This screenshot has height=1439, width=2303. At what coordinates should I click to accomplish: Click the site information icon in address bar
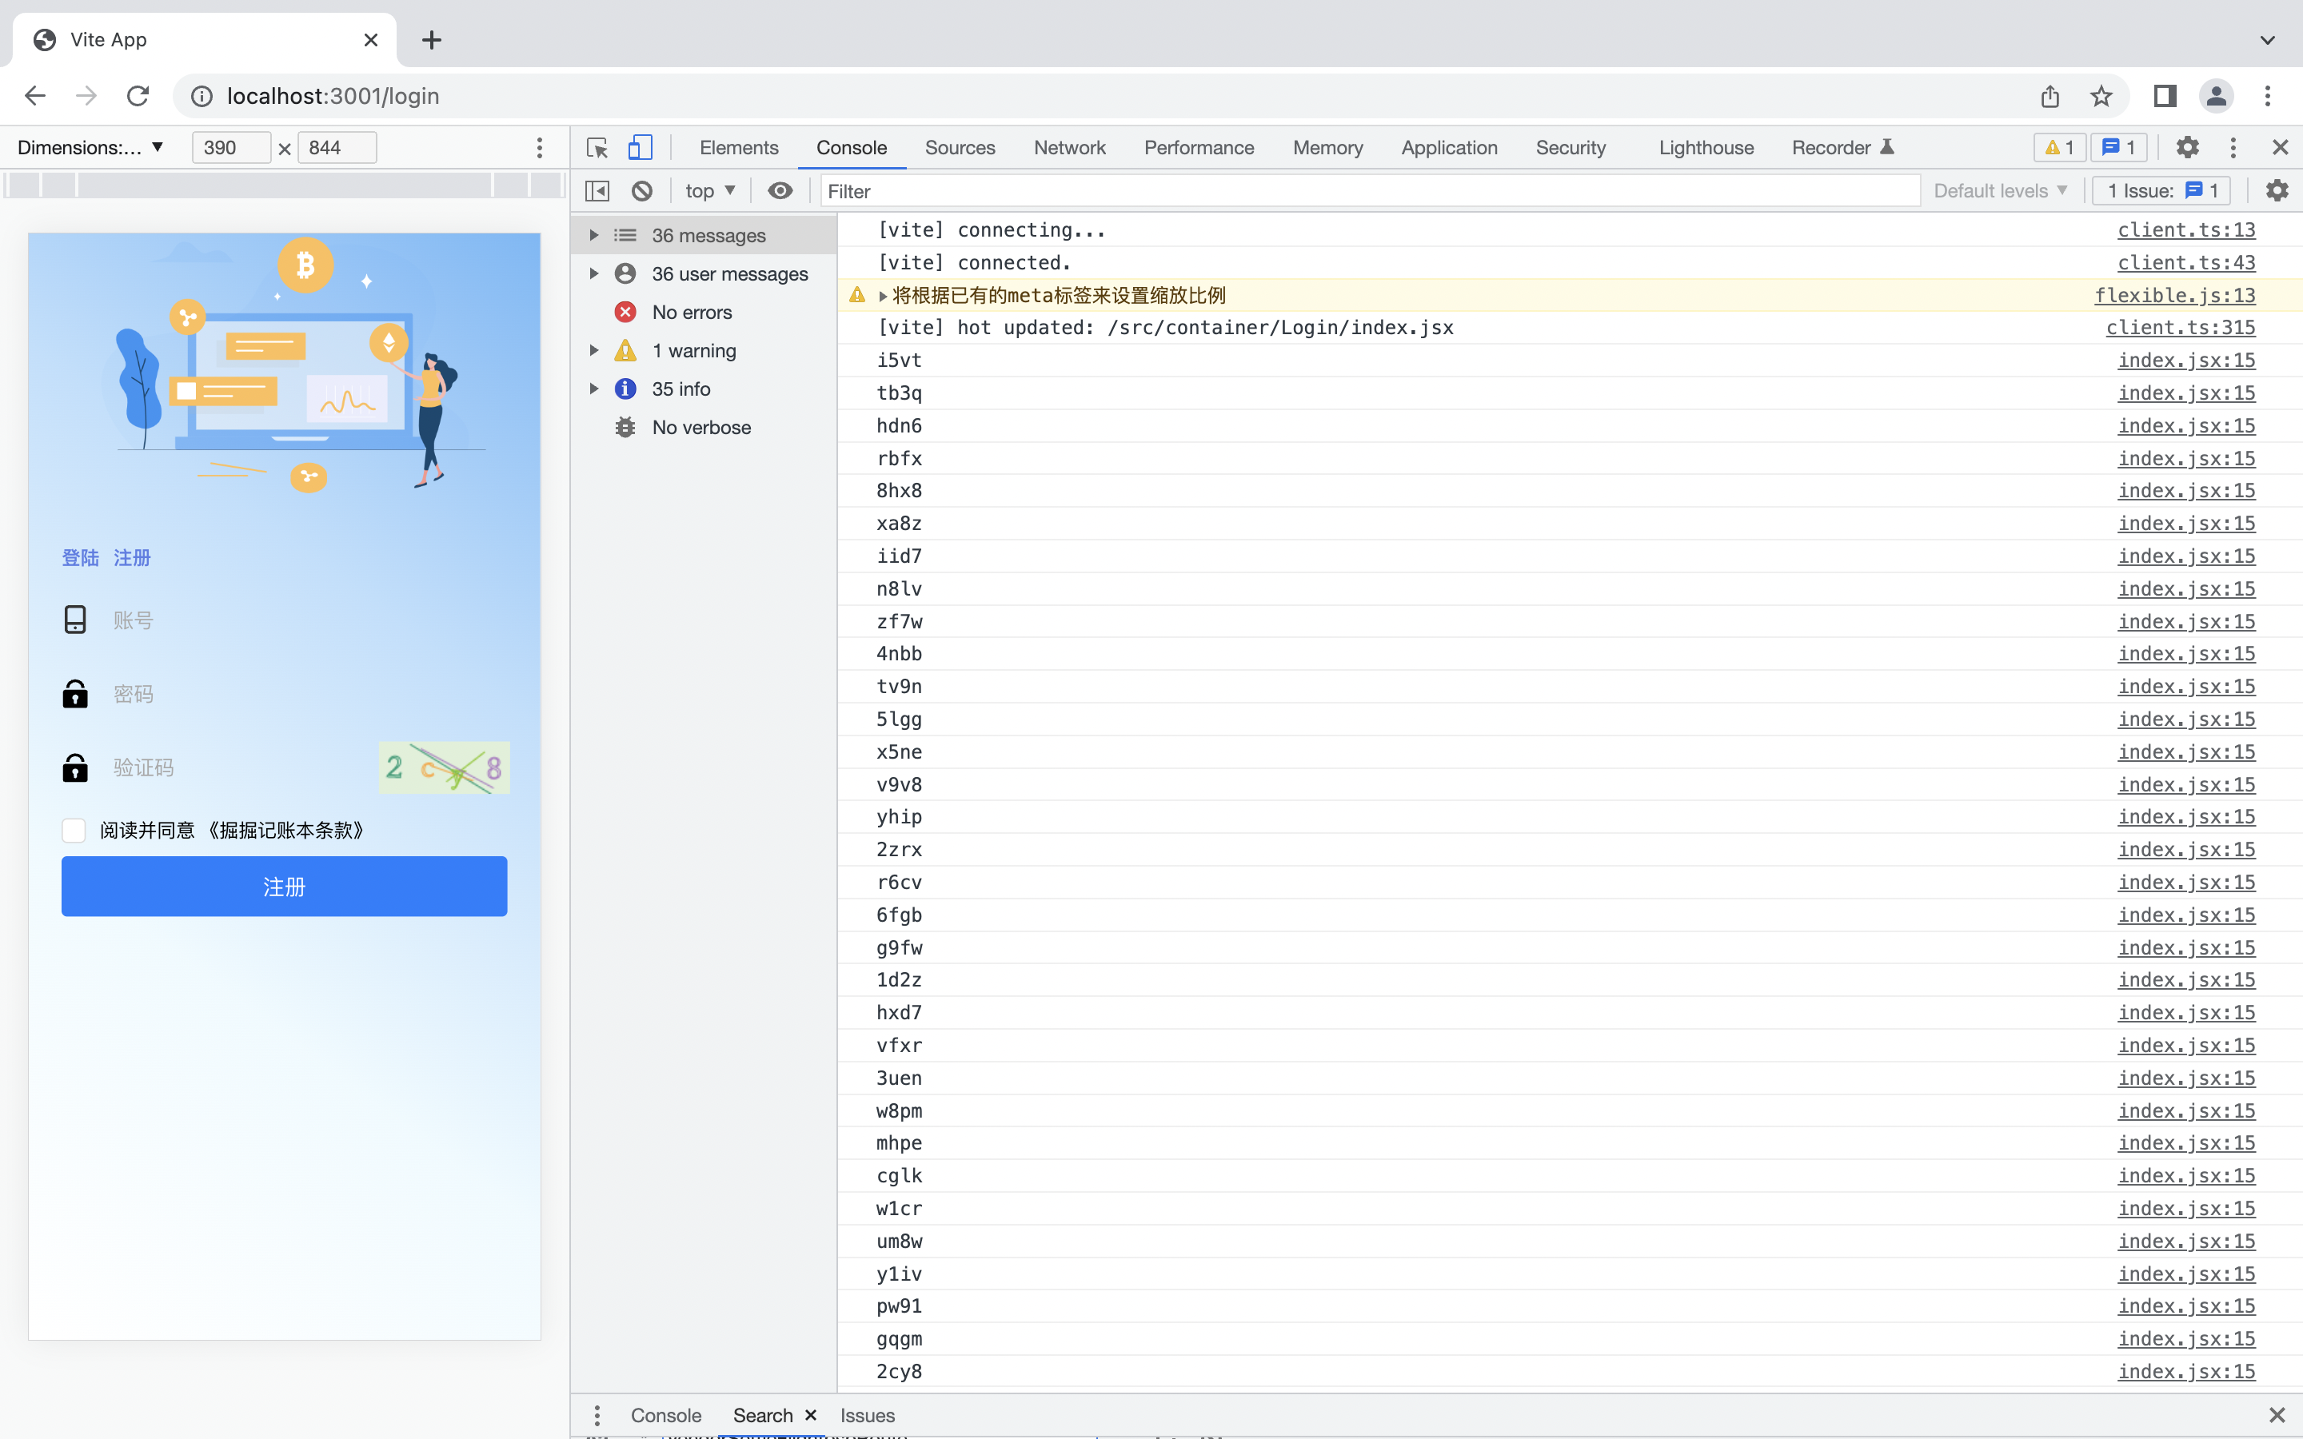click(202, 96)
